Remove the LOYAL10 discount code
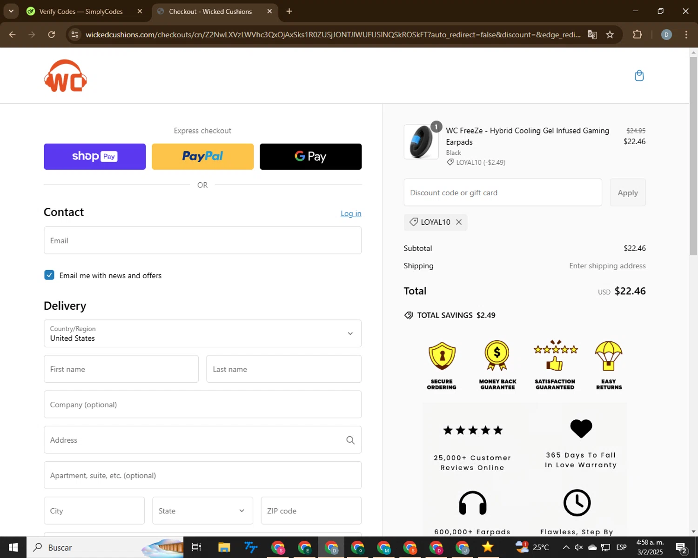 459,222
